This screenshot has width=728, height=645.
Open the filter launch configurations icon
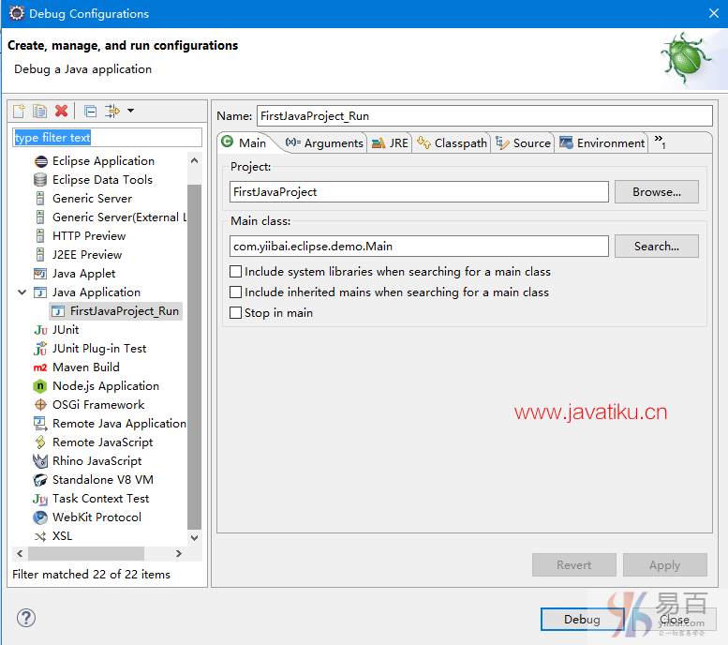coord(112,111)
